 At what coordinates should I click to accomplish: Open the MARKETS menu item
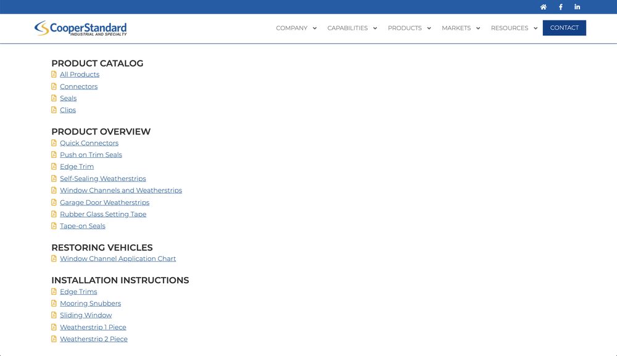coord(456,28)
